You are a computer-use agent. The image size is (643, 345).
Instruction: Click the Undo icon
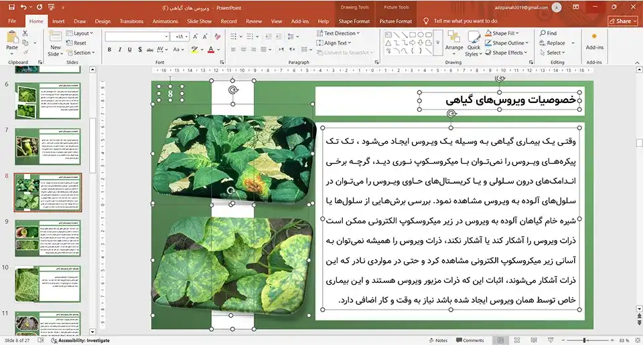pyautogui.click(x=23, y=7)
